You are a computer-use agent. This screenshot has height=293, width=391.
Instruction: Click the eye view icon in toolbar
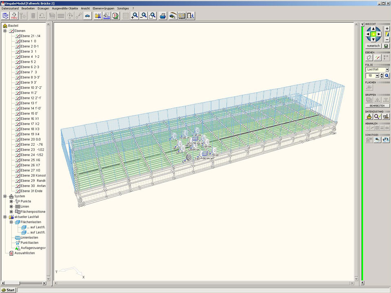(173, 16)
